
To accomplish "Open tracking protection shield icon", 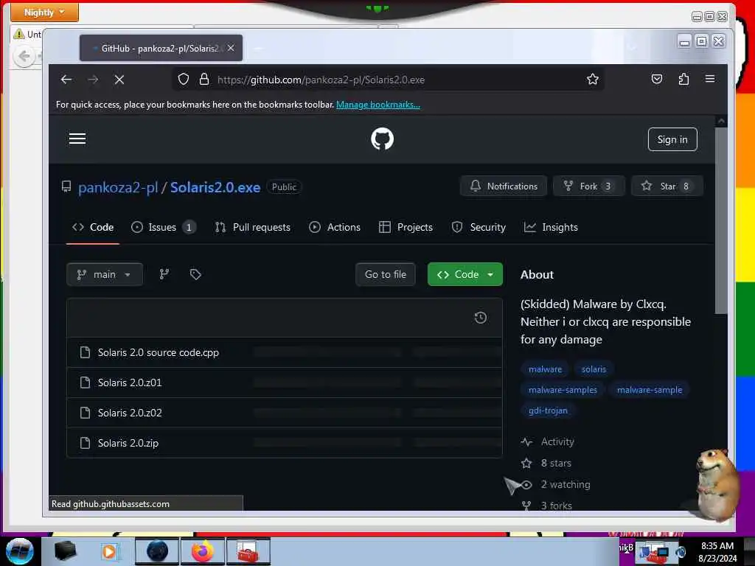I will pos(184,79).
